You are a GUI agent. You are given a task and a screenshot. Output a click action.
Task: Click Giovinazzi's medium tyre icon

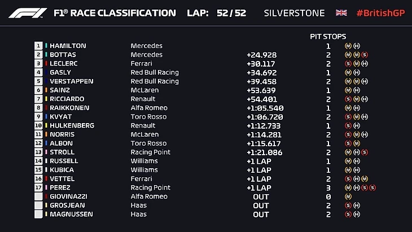(348, 196)
